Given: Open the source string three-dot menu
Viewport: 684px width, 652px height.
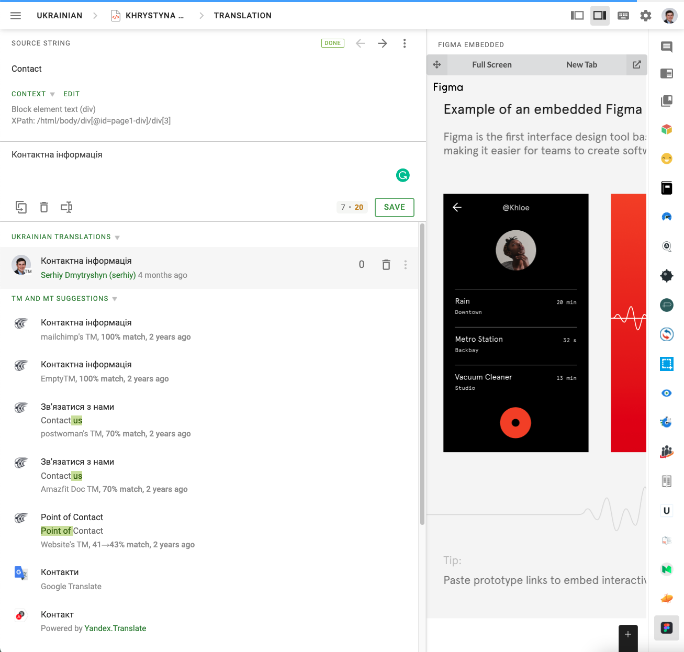Looking at the screenshot, I should (x=405, y=43).
